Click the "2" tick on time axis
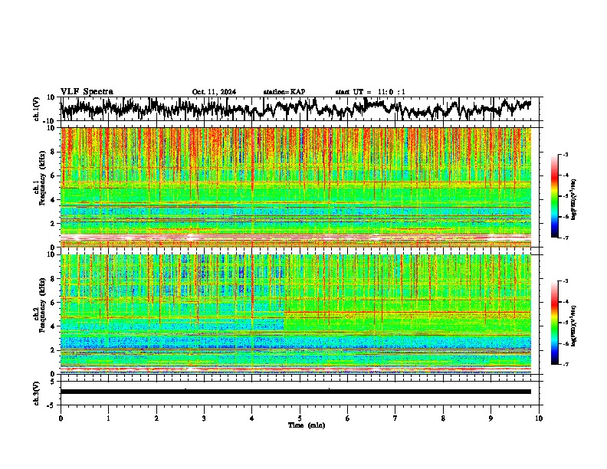This screenshot has width=607, height=469. pos(156,418)
